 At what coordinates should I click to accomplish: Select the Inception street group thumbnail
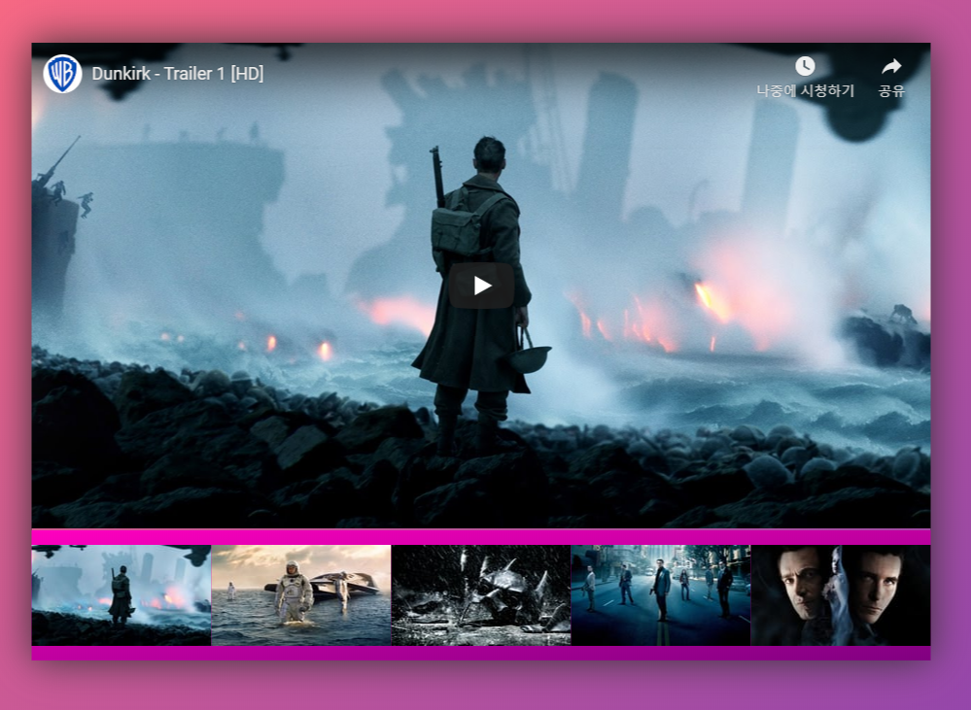(661, 595)
